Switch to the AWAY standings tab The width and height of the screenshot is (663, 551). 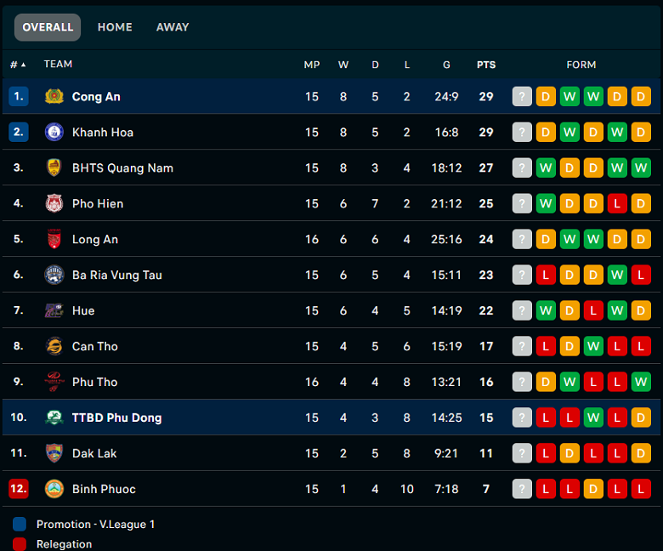pyautogui.click(x=173, y=27)
